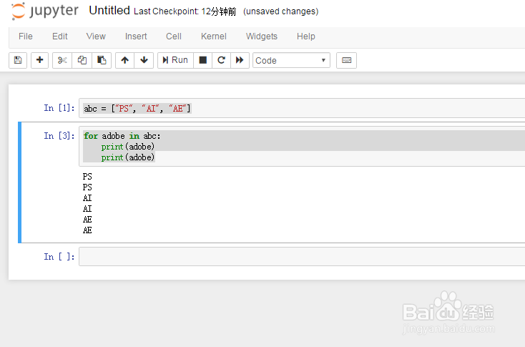Open the Edit menu
The image size is (525, 347).
pyautogui.click(x=59, y=36)
